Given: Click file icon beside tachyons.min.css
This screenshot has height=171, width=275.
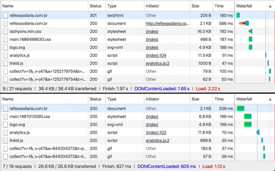Looking at the screenshot, I should point(5,31).
